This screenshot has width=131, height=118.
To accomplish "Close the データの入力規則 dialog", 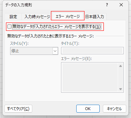I will click(x=121, y=5).
